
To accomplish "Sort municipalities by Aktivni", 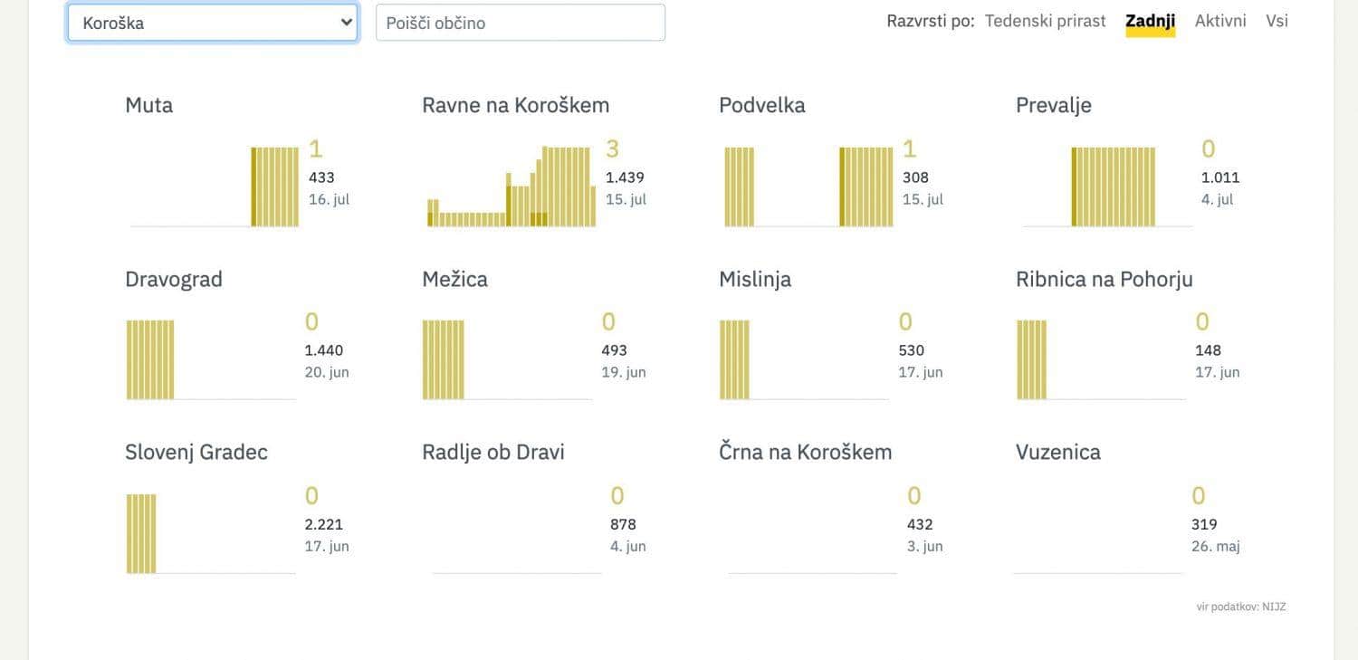I will (1219, 21).
